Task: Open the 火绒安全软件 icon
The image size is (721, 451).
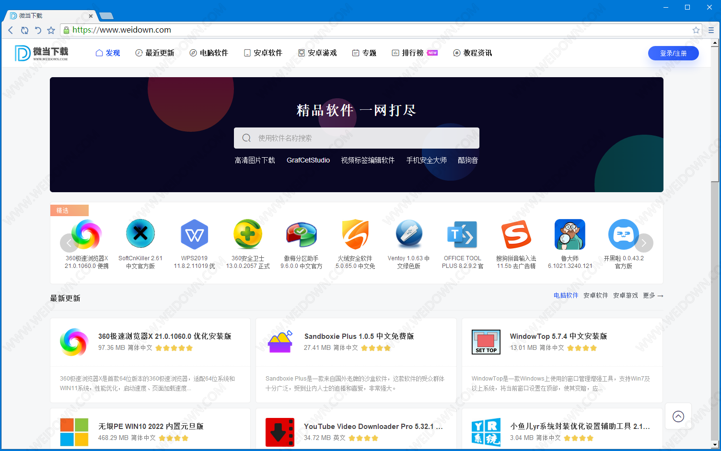Action: pyautogui.click(x=355, y=234)
